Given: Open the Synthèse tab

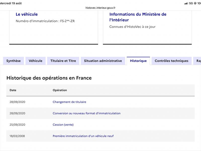Looking at the screenshot, I should click(14, 61).
